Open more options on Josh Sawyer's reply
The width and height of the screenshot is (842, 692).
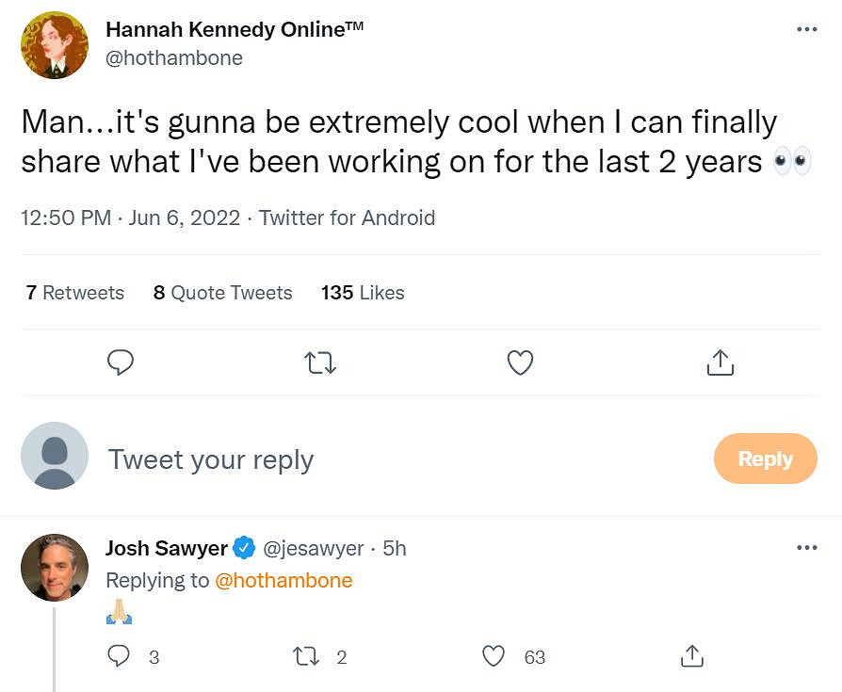pos(806,548)
